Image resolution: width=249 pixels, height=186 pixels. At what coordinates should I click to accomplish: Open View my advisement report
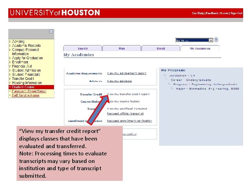(127, 73)
